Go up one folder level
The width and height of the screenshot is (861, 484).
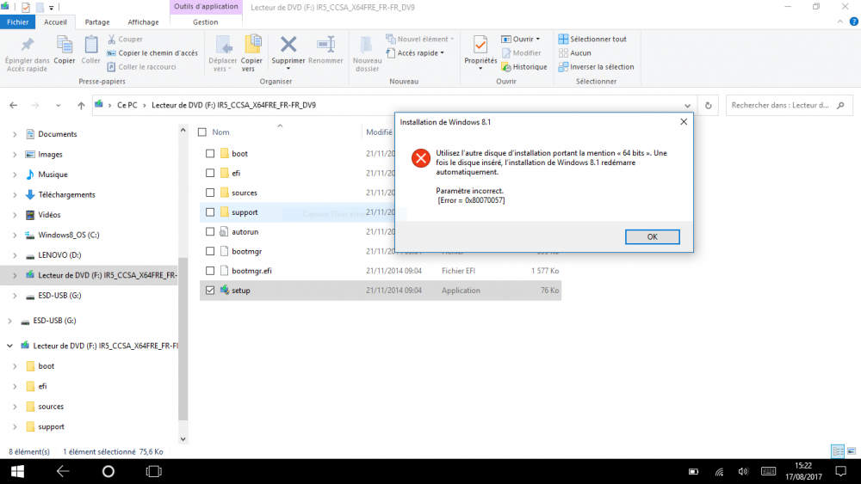tap(81, 105)
